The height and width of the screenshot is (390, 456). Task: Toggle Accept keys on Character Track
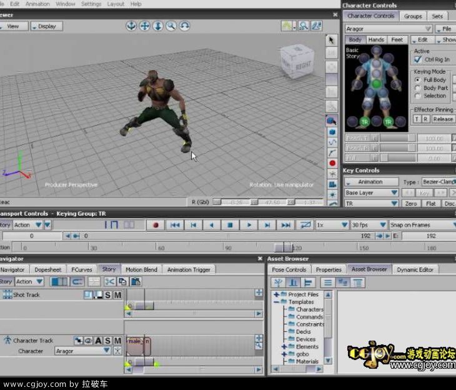tap(98, 341)
